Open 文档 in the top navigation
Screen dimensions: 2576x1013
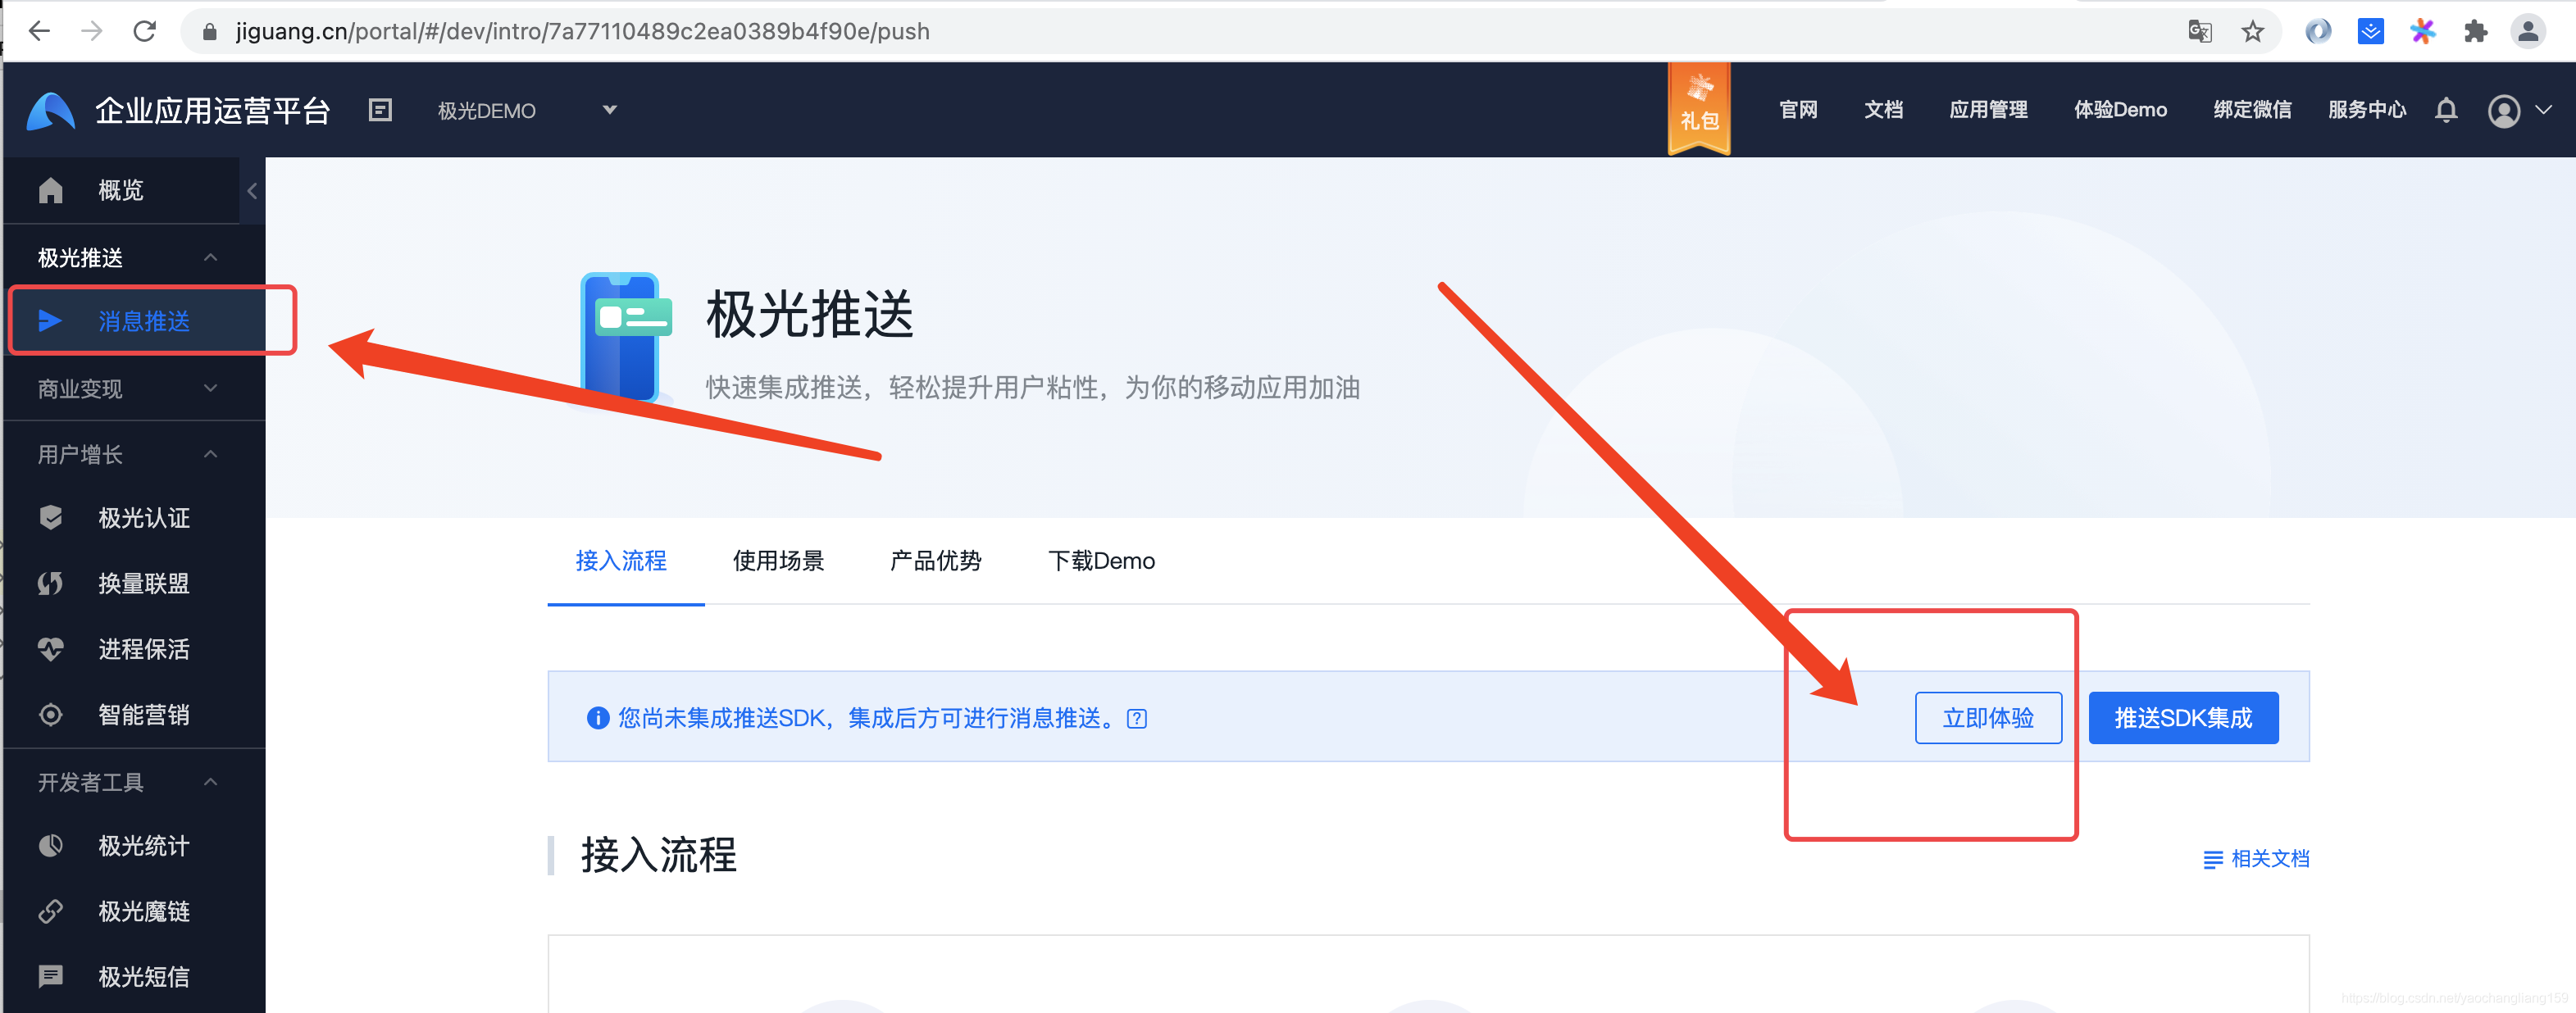1883,110
